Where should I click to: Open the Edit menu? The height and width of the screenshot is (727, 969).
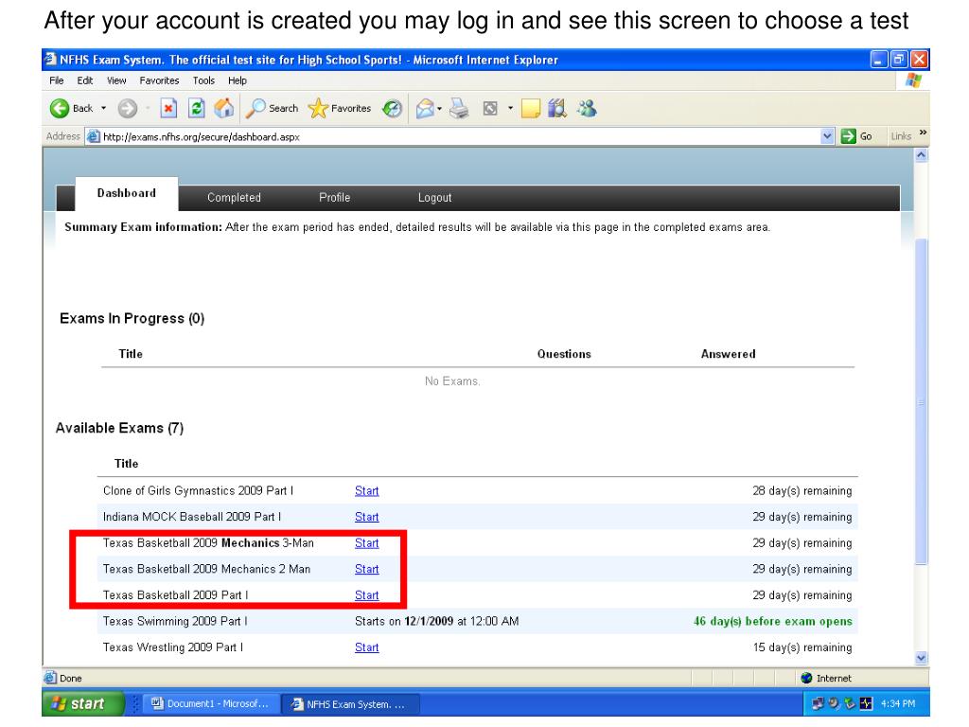(84, 80)
